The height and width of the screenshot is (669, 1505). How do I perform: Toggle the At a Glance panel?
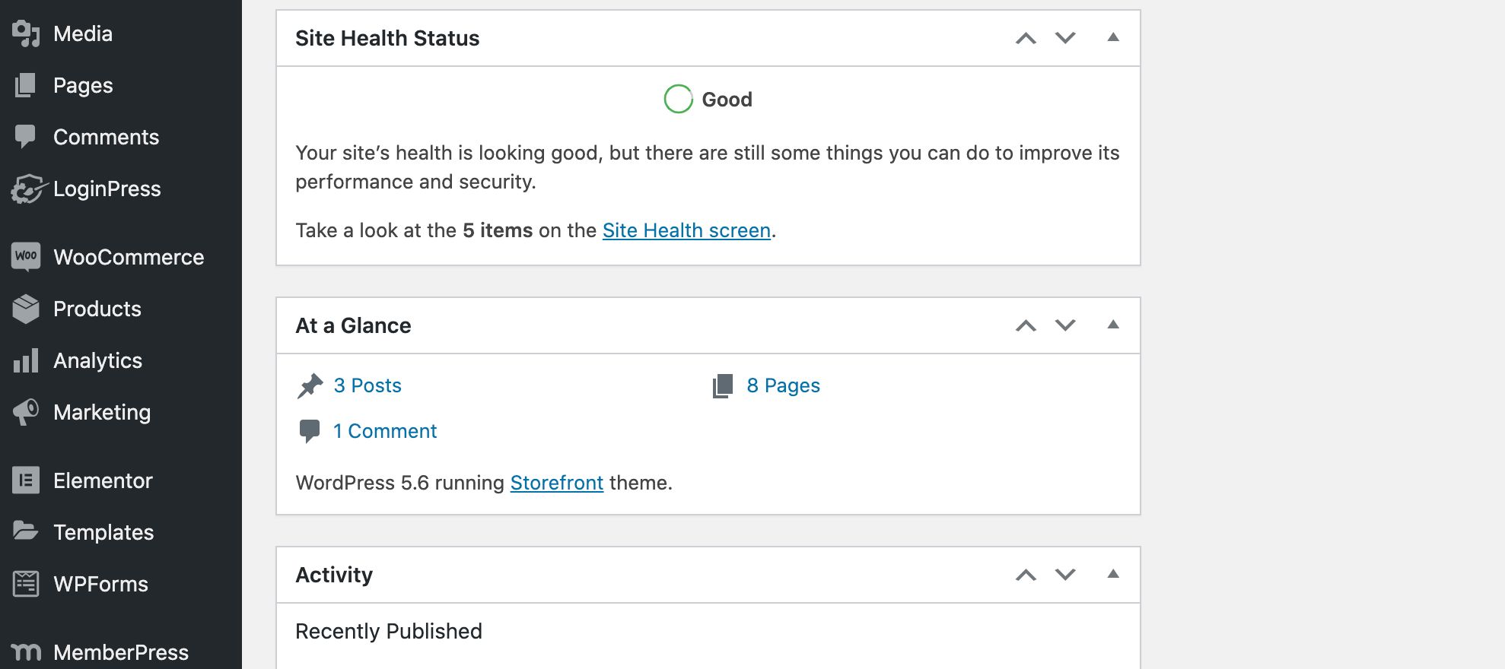click(1113, 325)
